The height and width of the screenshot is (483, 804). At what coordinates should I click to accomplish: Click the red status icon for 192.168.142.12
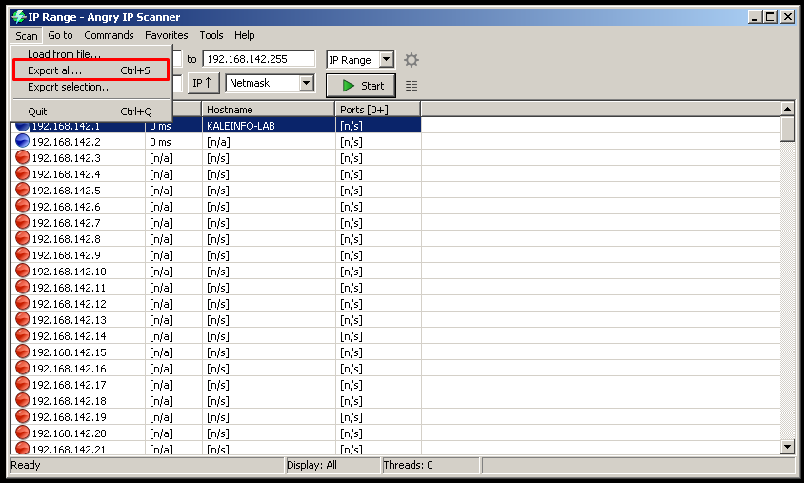22,303
